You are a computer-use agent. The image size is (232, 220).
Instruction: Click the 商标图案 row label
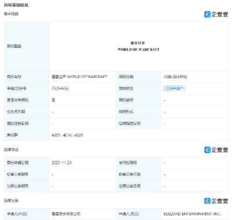tap(26, 46)
